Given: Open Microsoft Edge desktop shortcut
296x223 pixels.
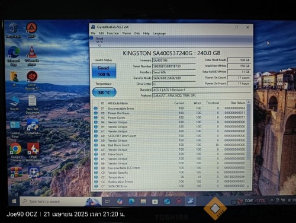Looking at the screenshot, I should click(14, 56).
